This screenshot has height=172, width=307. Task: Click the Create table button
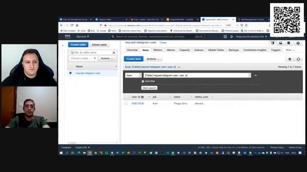[78, 44]
